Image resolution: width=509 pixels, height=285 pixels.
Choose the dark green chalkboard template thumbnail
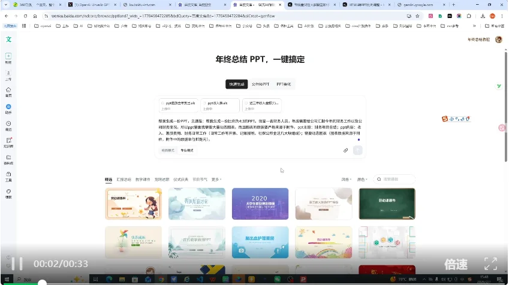387,204
